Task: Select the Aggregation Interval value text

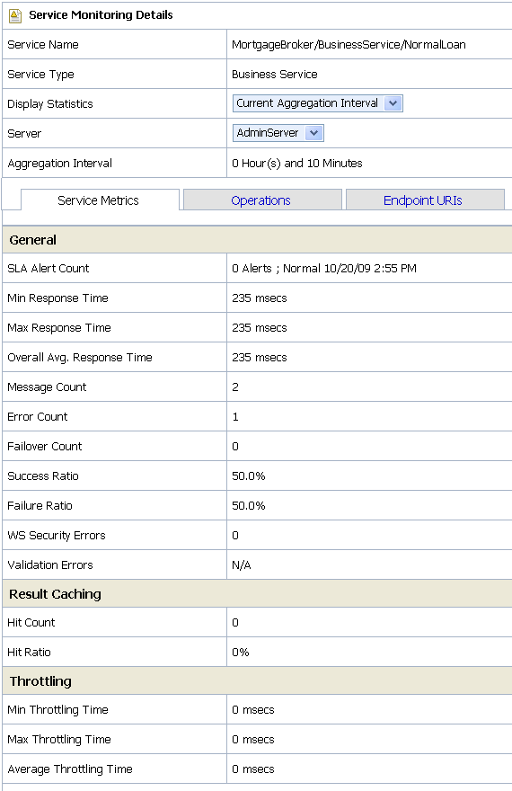Action: pos(296,164)
